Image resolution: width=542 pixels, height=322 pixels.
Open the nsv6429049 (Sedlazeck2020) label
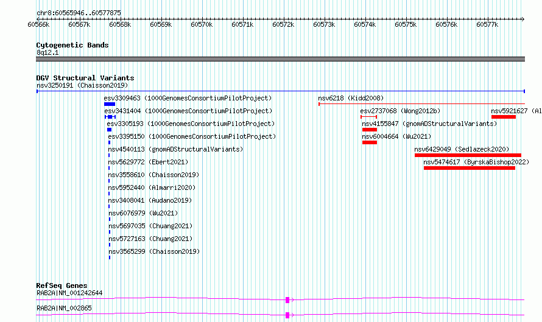[x=462, y=149]
